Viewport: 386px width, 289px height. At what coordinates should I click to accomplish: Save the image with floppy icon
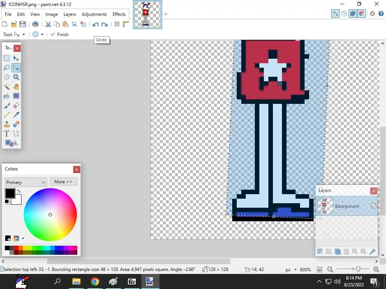tap(23, 24)
